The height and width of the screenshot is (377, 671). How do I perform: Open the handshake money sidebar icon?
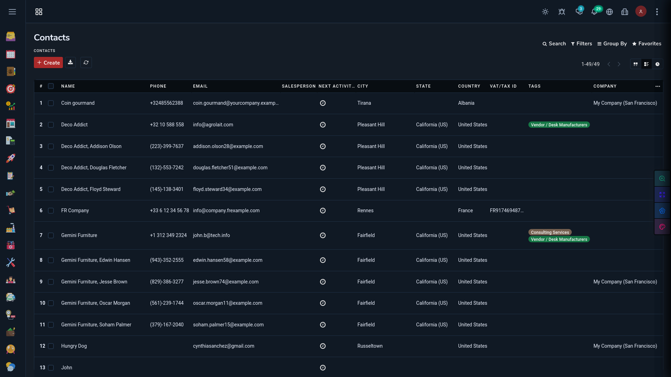pyautogui.click(x=10, y=193)
